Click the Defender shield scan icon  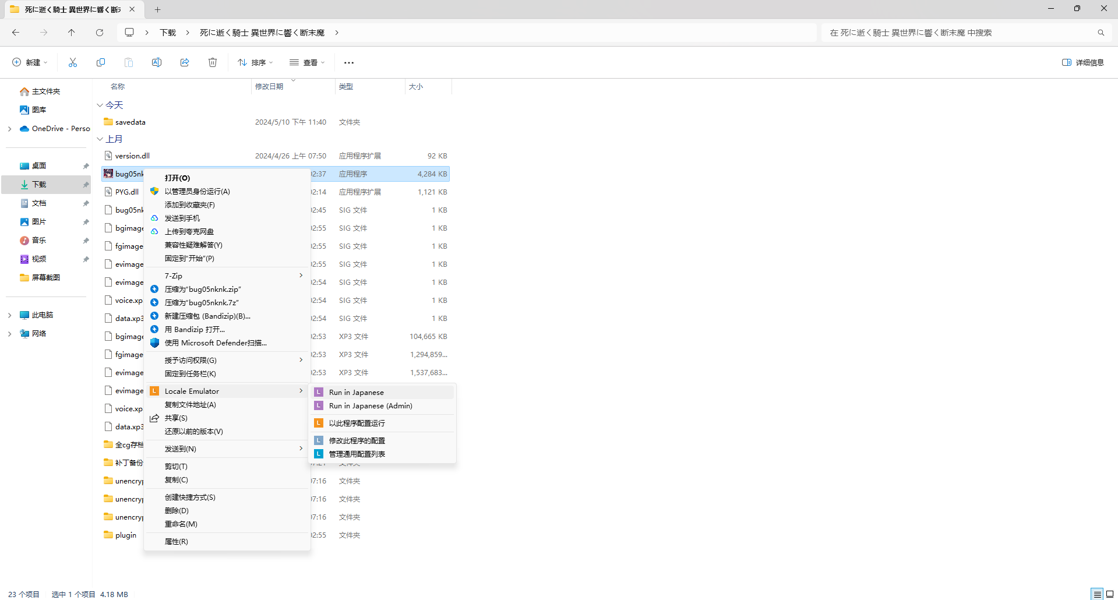pos(154,343)
